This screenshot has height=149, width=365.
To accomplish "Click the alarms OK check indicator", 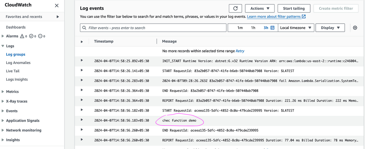I will click(x=31, y=36).
